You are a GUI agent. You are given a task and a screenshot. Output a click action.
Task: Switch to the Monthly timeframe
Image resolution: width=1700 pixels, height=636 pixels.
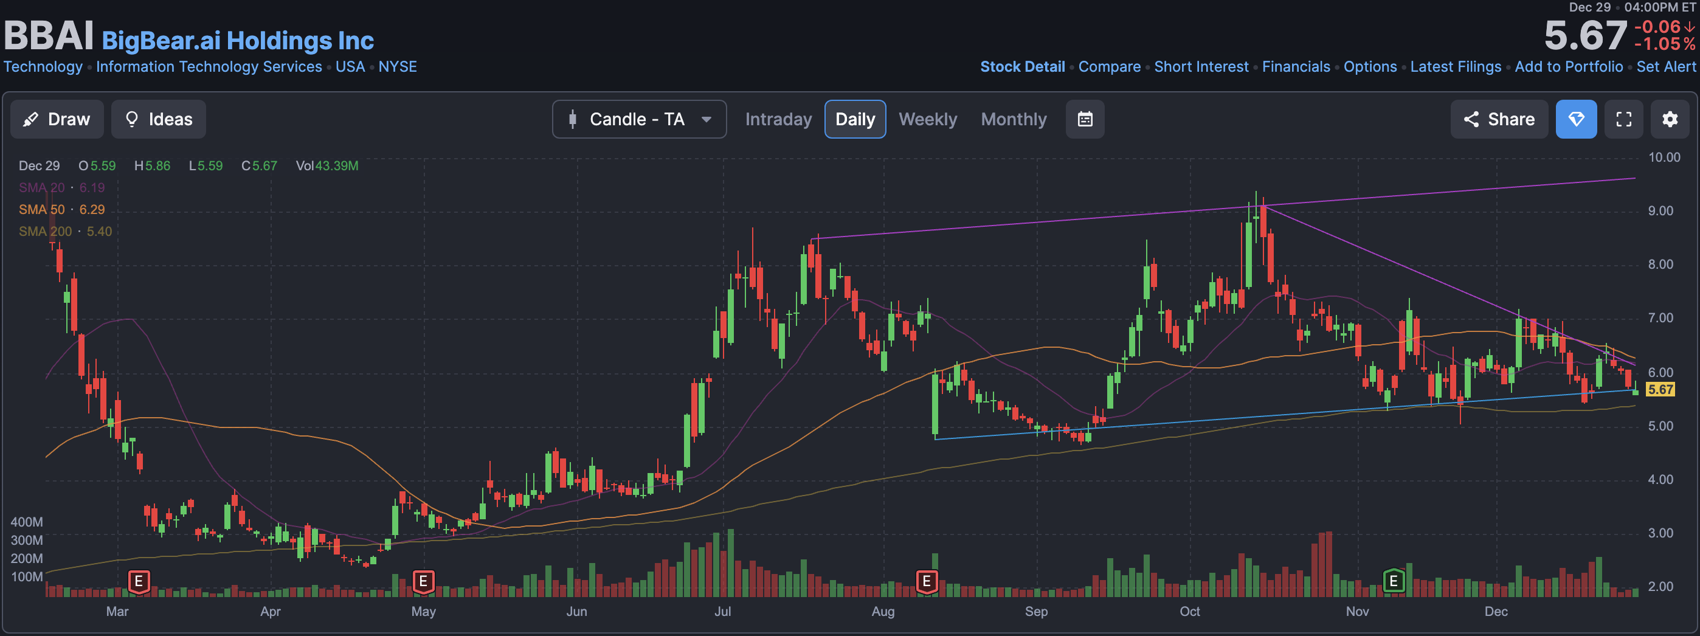pyautogui.click(x=1014, y=119)
